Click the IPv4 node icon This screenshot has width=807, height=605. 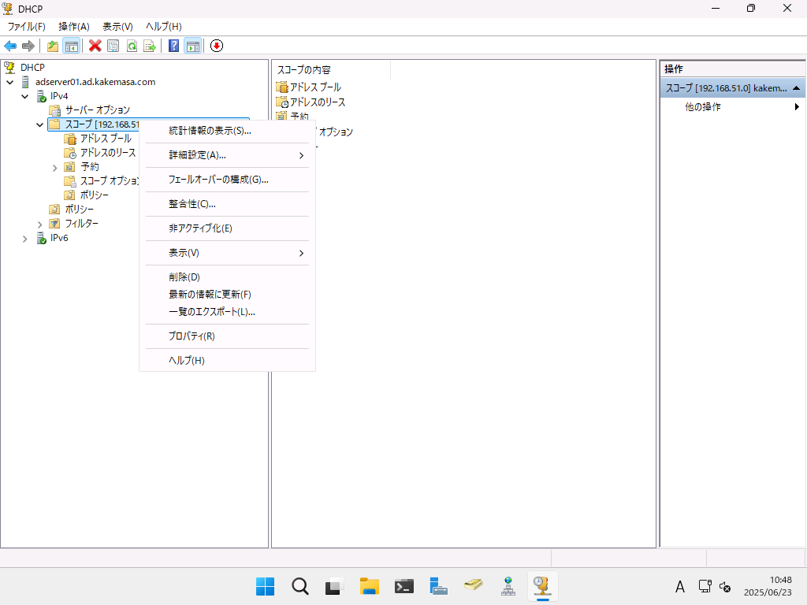[x=42, y=96]
